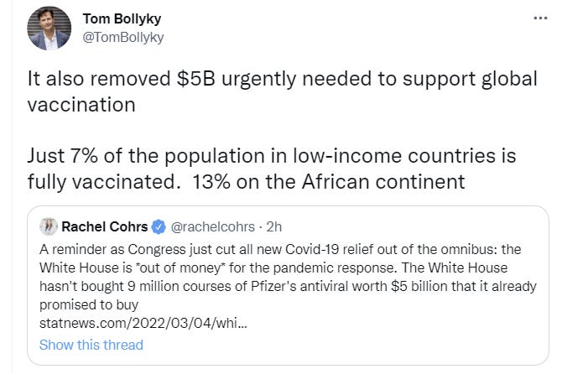Click the @TomBollyky handle
The height and width of the screenshot is (374, 562).
click(124, 37)
